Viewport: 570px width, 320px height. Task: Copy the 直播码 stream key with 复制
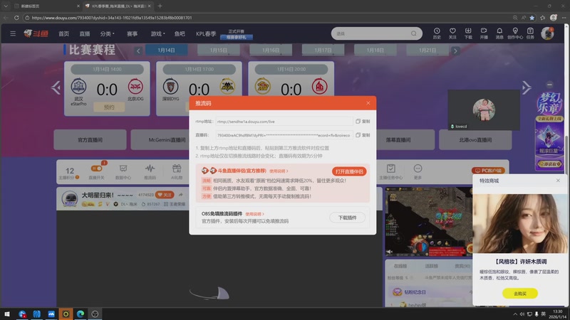(x=363, y=135)
